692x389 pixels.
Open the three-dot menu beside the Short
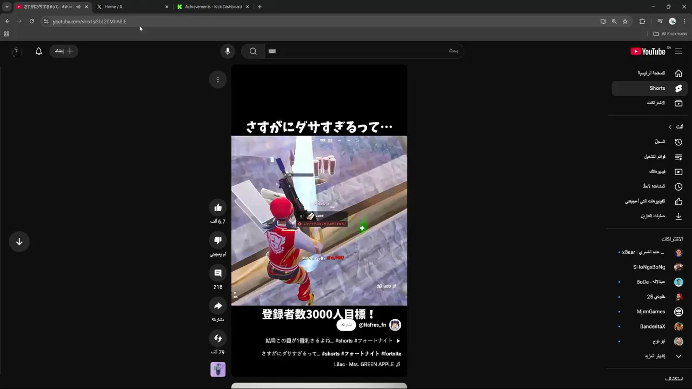point(218,79)
